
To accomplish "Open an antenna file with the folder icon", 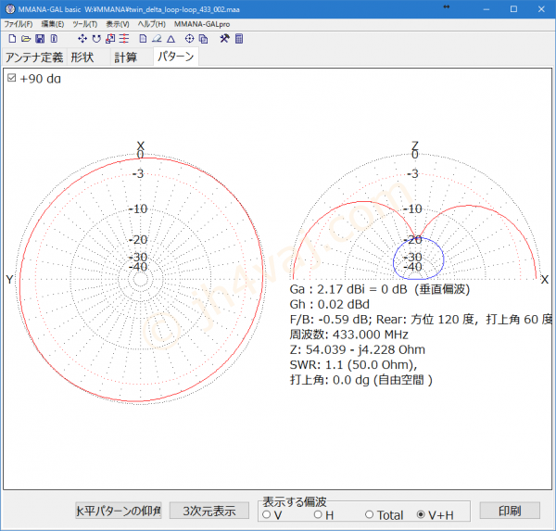I will tap(26, 39).
